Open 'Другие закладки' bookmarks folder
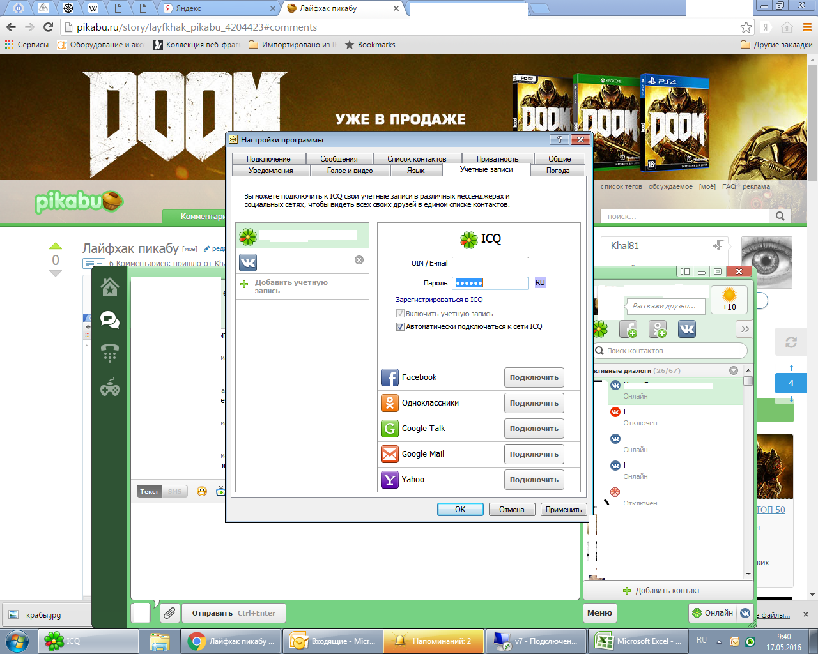 tap(776, 45)
